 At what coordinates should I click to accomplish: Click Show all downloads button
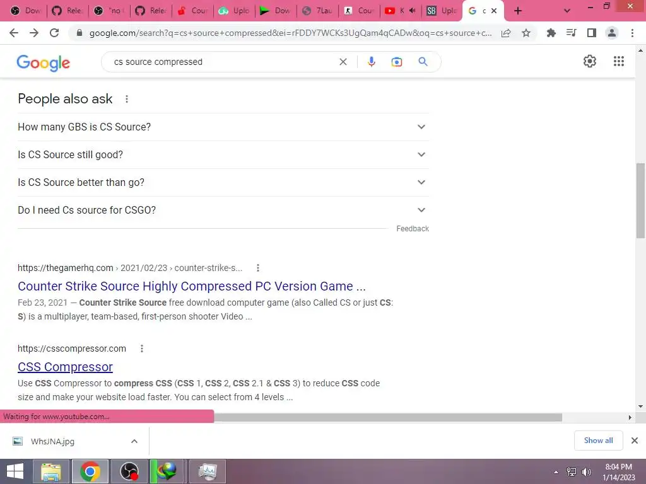click(598, 441)
